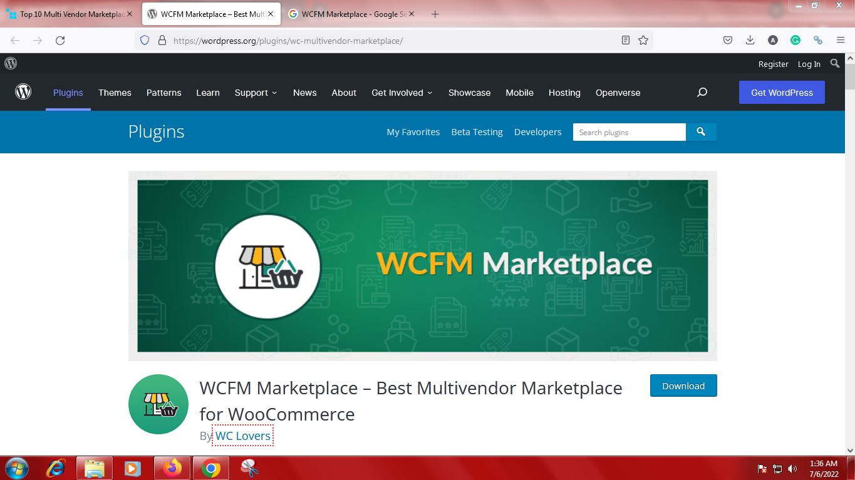Viewport: 855px width, 480px height.
Task: Click the Log In link
Action: tap(809, 64)
